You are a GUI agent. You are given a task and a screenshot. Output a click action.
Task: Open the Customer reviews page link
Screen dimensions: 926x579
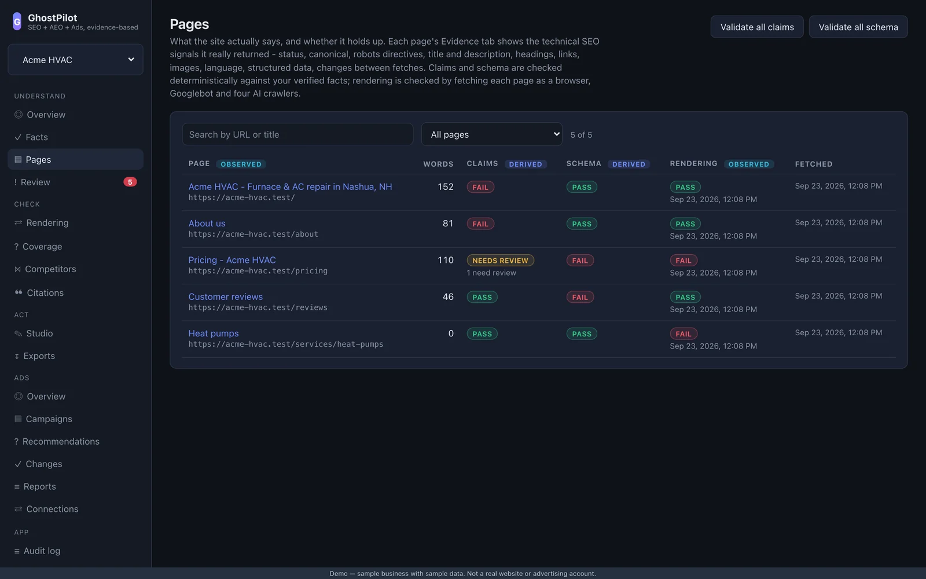pos(225,296)
